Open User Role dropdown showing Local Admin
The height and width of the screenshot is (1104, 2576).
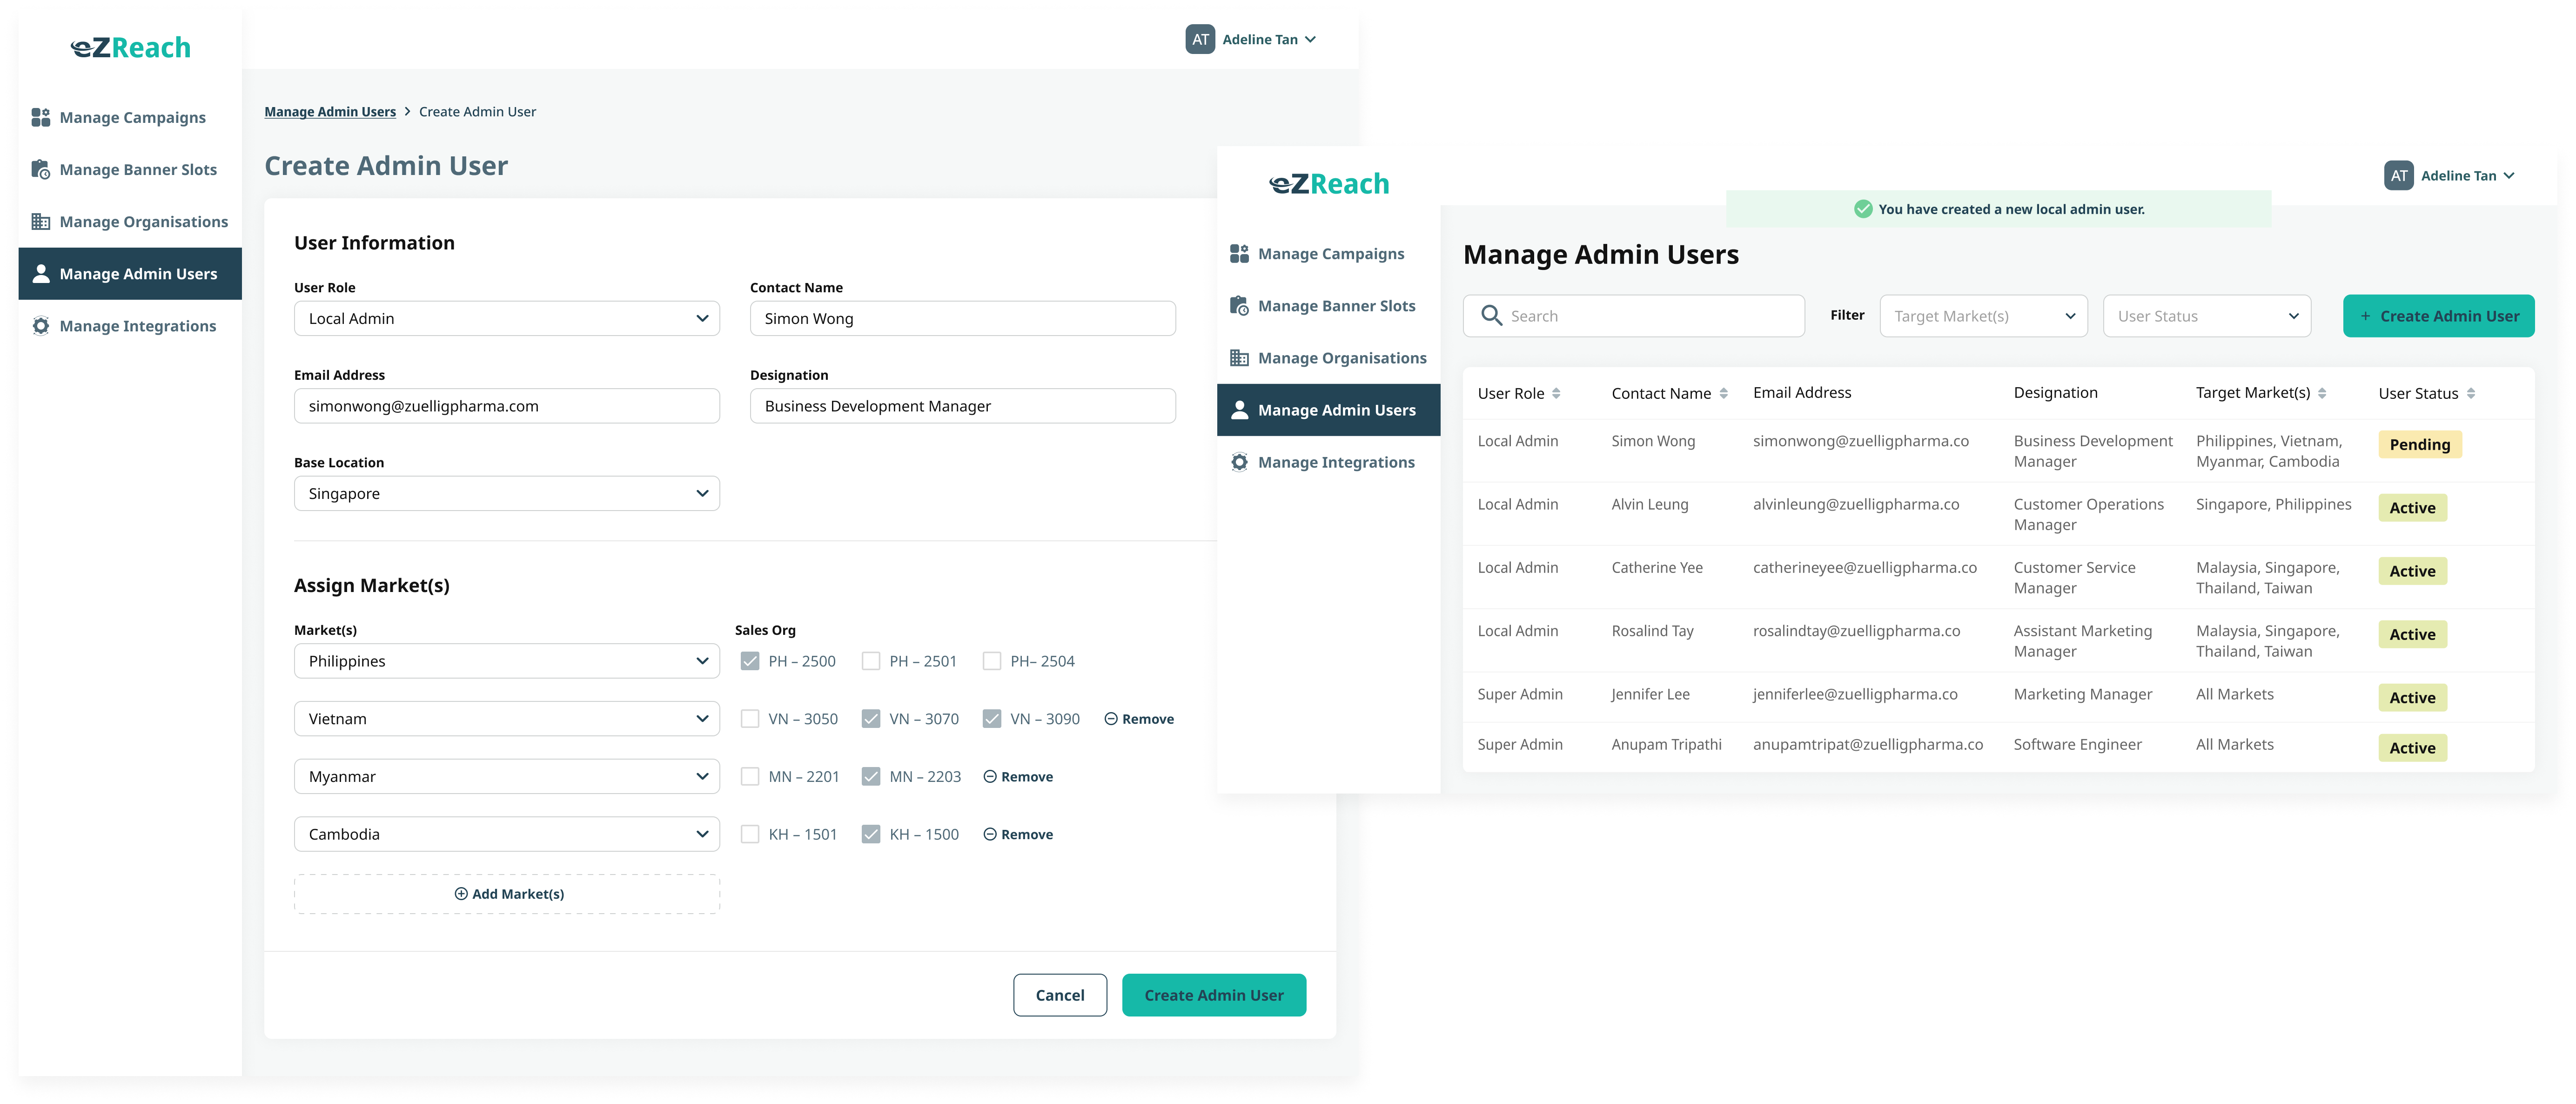(507, 318)
